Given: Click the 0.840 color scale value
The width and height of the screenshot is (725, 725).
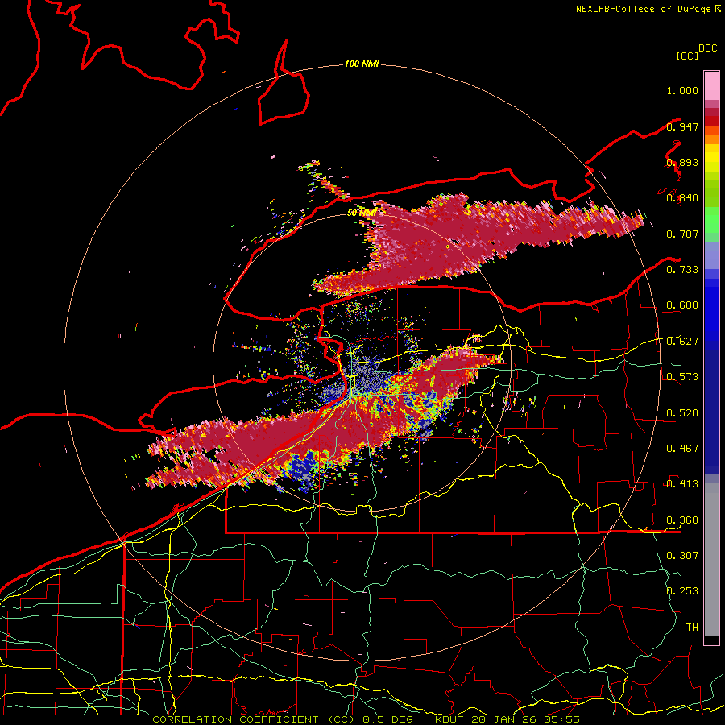Looking at the screenshot, I should click(682, 198).
